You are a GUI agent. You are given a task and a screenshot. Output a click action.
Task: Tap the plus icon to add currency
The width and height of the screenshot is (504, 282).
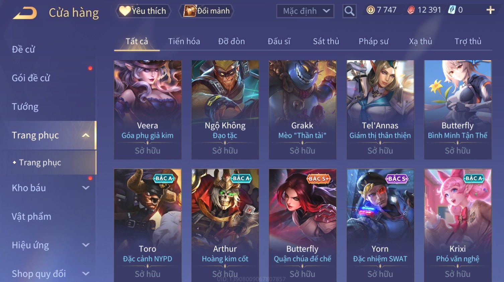tap(490, 10)
